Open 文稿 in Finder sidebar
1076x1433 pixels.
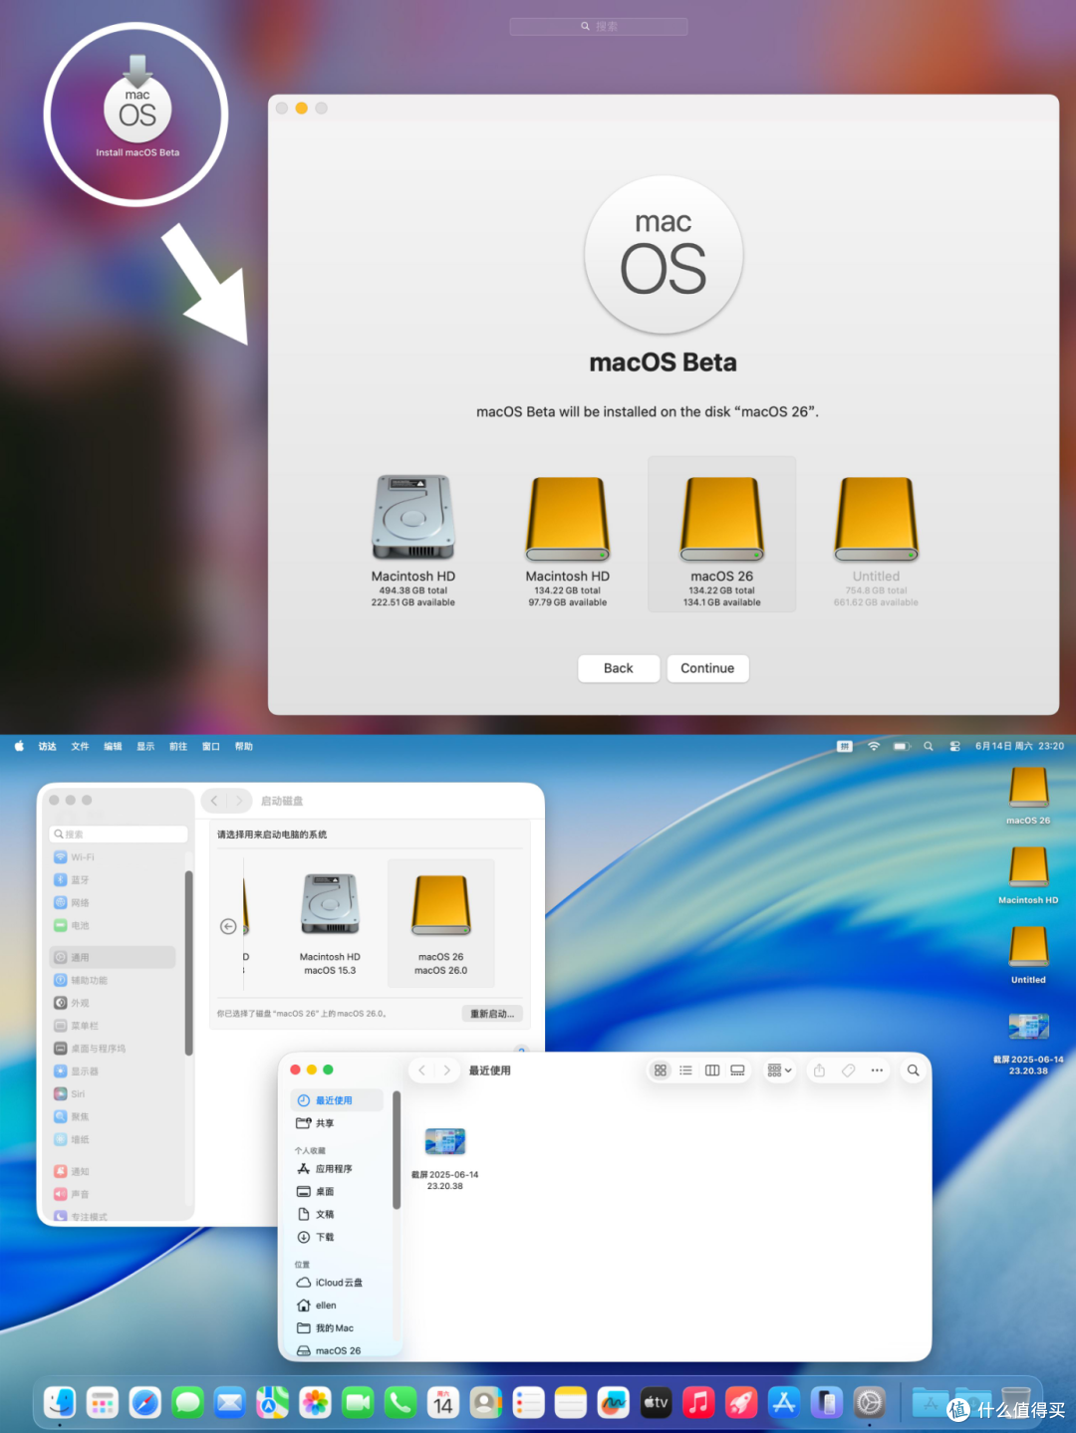click(x=337, y=1215)
